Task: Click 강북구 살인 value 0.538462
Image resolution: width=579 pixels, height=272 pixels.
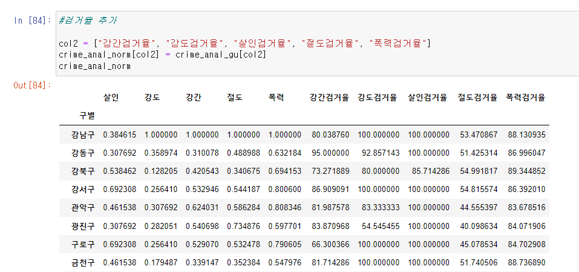Action: point(120,171)
